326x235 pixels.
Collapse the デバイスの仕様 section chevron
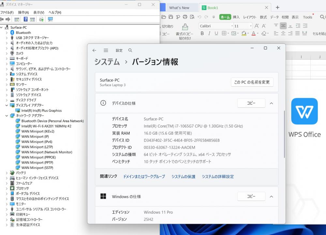pos(271,103)
